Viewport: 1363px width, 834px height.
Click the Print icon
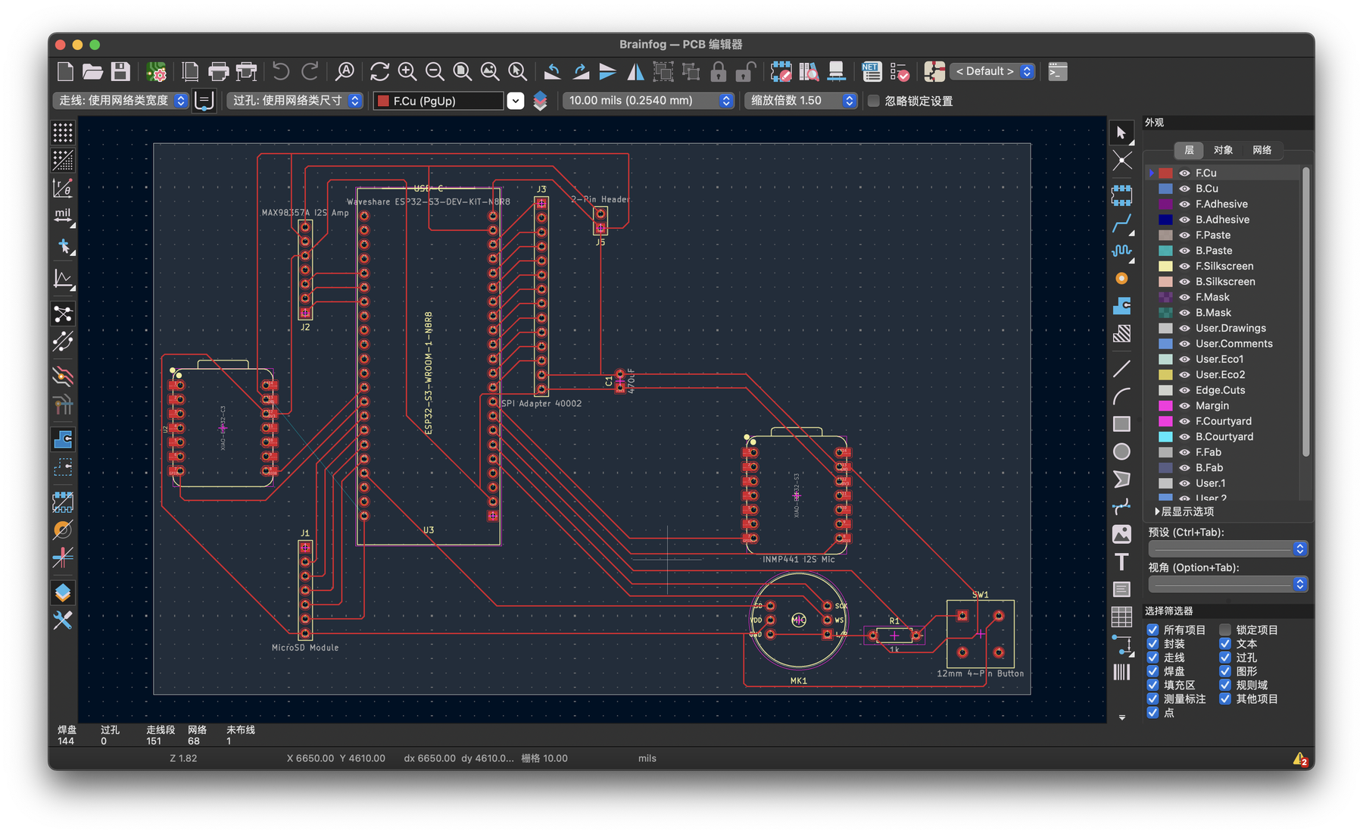[x=218, y=72]
